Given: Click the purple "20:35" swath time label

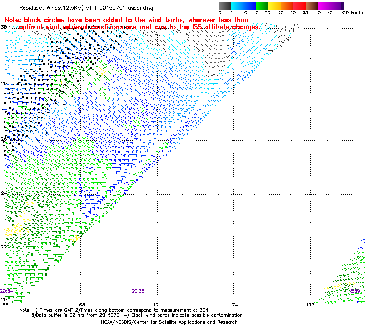Looking at the screenshot, I should pos(138,291).
